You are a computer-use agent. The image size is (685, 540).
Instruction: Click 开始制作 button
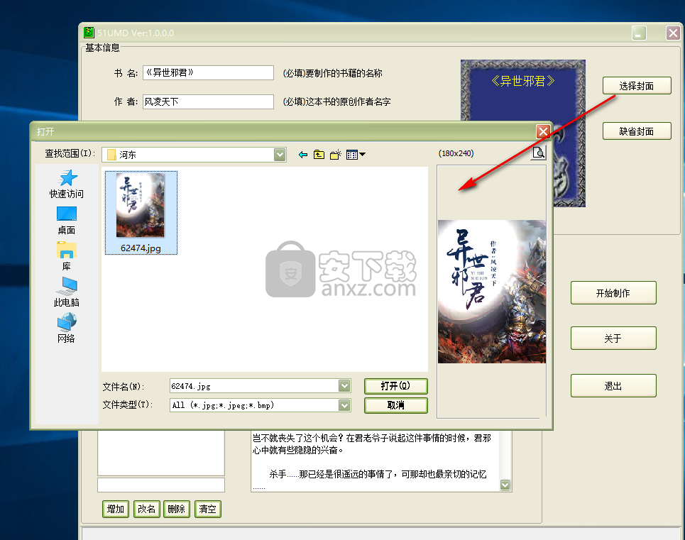(x=613, y=293)
